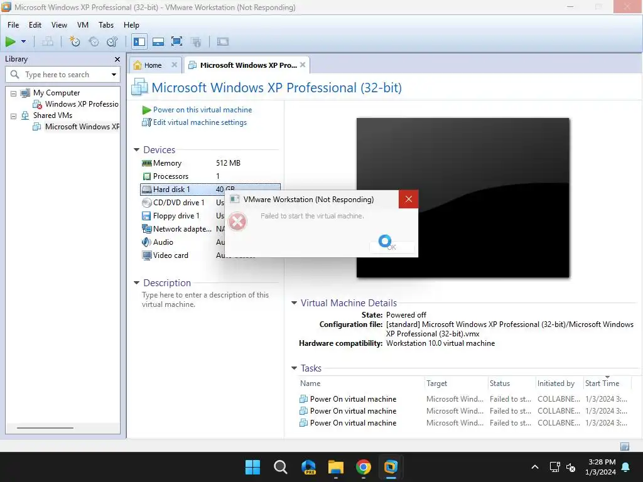Click the virtual machine screen thumbnail

pyautogui.click(x=463, y=198)
